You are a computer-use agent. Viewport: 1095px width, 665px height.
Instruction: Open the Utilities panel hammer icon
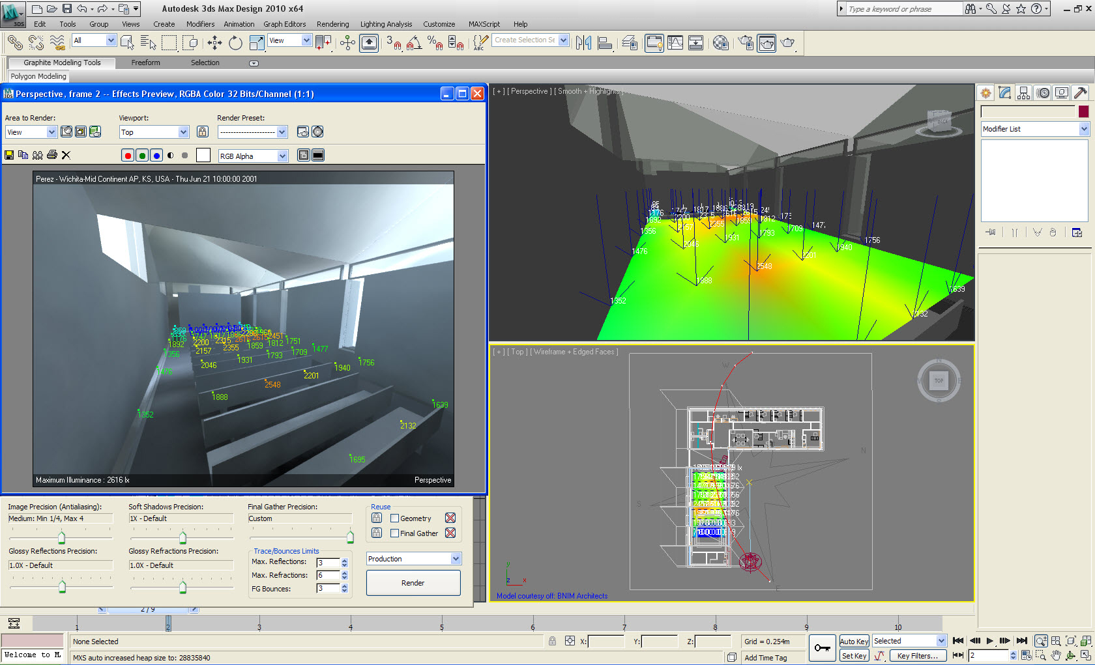[1080, 93]
